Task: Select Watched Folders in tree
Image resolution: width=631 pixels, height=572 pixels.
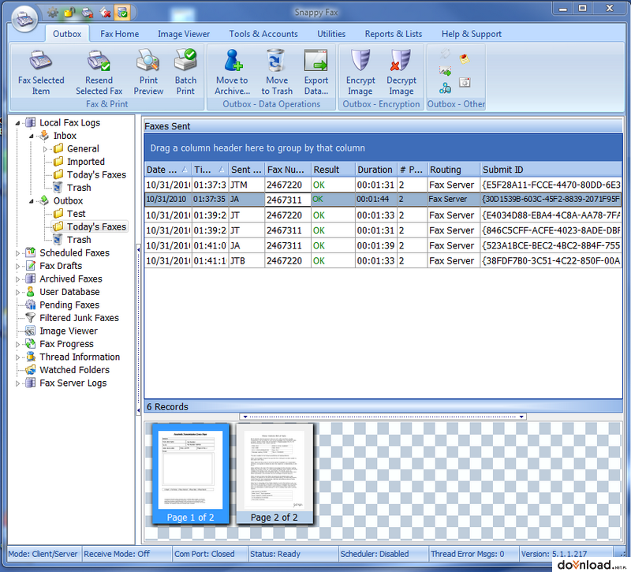Action: point(74,370)
